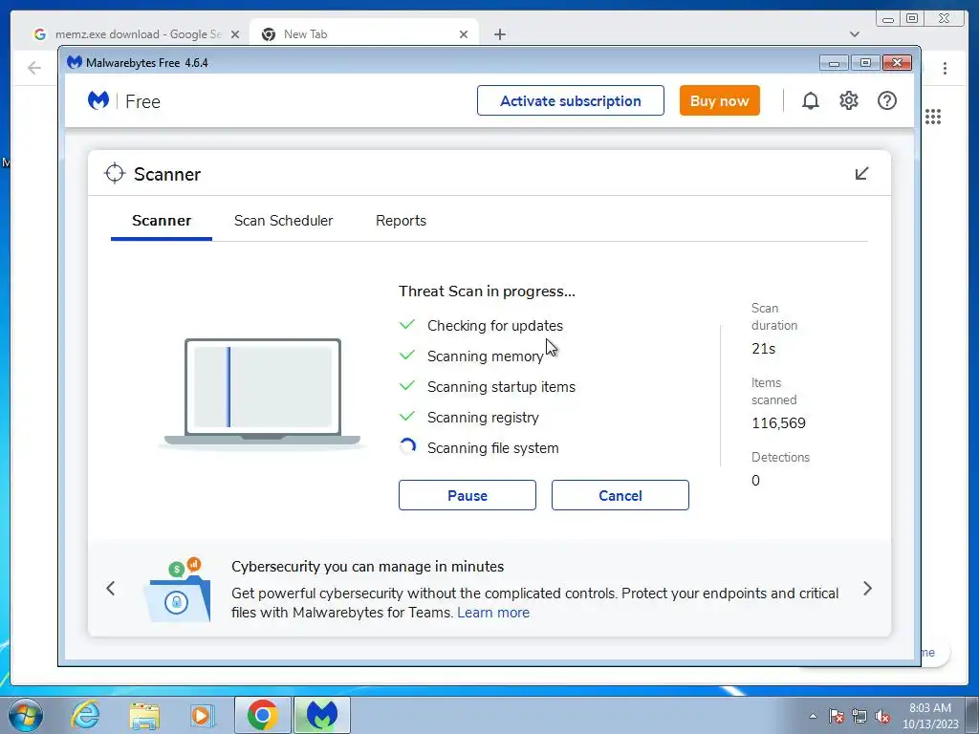Click the taskbar clock showing 8:03 AM
Screen dimensions: 979x734
[x=929, y=716]
